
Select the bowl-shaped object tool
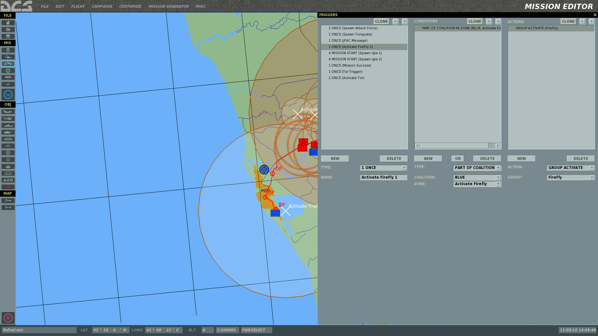click(8, 166)
